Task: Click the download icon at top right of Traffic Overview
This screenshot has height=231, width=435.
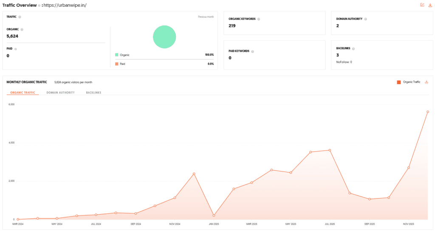Action: pyautogui.click(x=430, y=5)
